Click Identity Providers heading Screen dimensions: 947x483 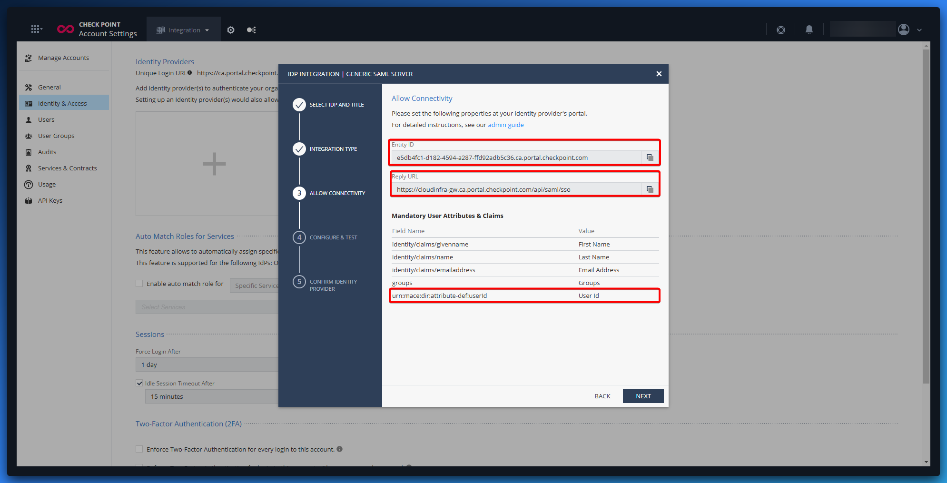click(165, 61)
